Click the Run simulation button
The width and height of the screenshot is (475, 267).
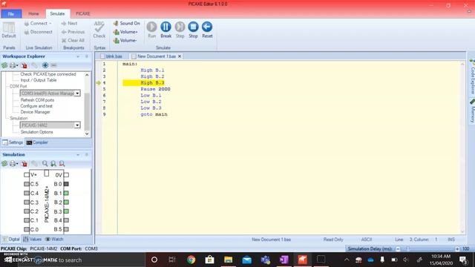151,30
